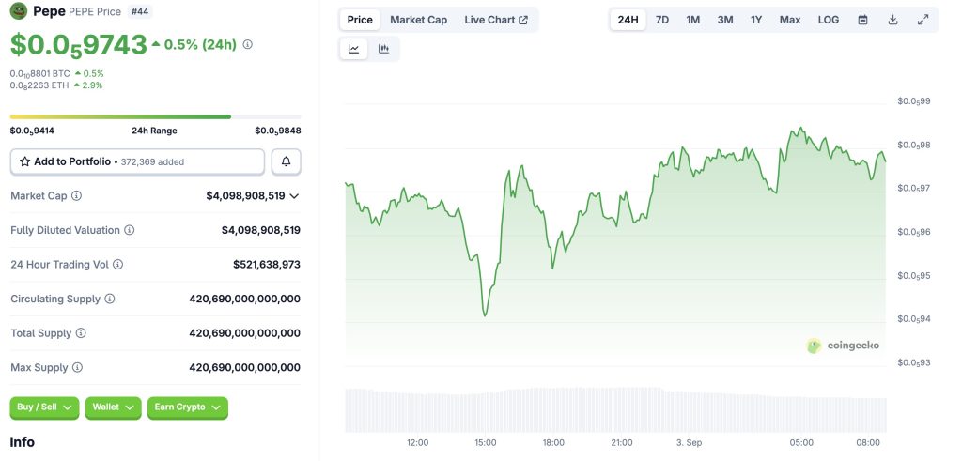
Task: Open the calendar date range picker
Action: 862,20
